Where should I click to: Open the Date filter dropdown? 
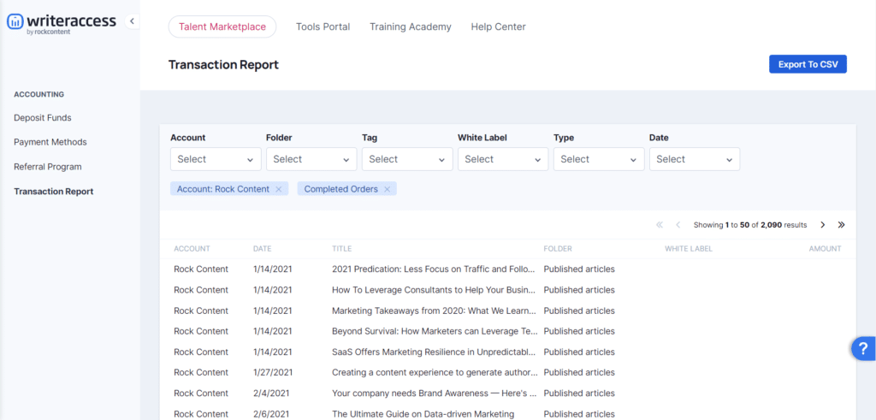coord(695,159)
